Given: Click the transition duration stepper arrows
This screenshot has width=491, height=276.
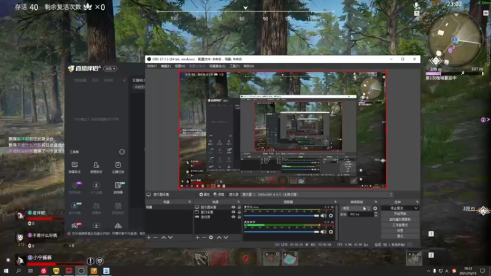Looking at the screenshot, I should pyautogui.click(x=376, y=214).
